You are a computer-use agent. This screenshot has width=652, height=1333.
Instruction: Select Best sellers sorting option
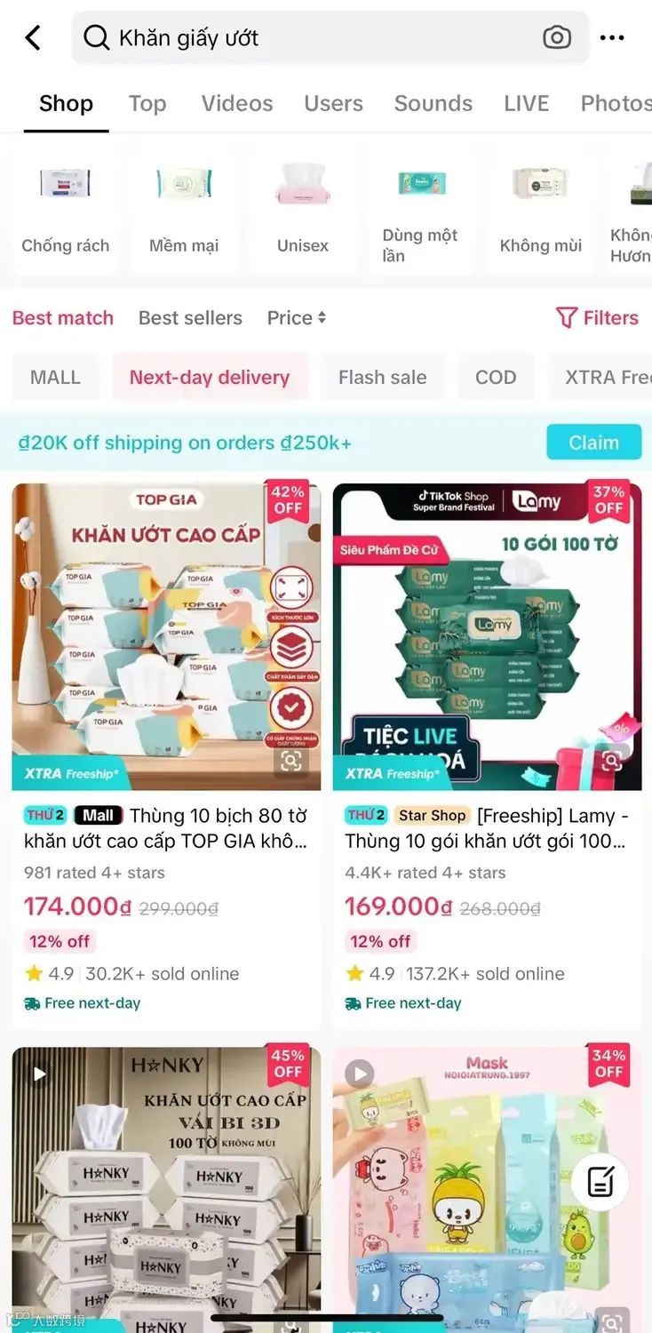pyautogui.click(x=190, y=318)
